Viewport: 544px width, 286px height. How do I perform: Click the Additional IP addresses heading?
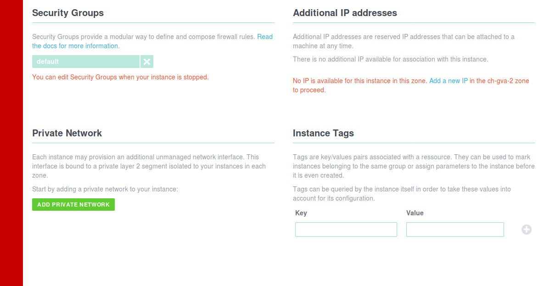pos(345,13)
